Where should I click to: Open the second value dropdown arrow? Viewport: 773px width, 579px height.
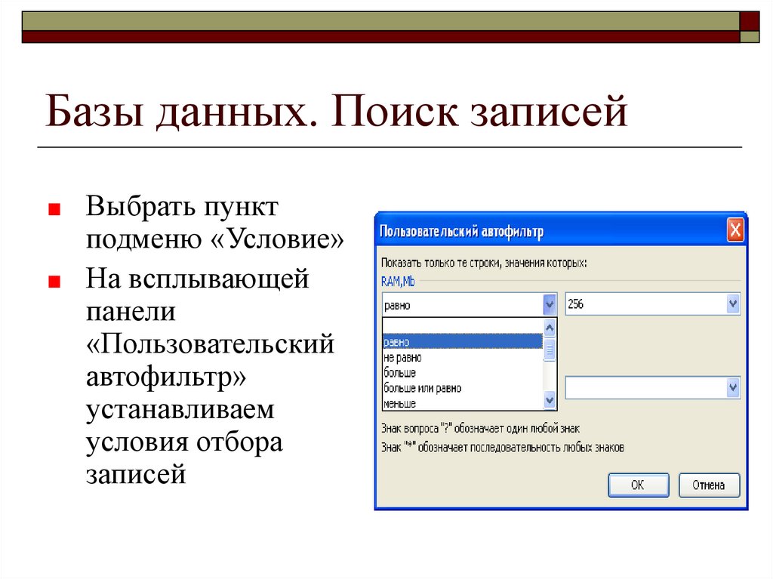(x=732, y=388)
